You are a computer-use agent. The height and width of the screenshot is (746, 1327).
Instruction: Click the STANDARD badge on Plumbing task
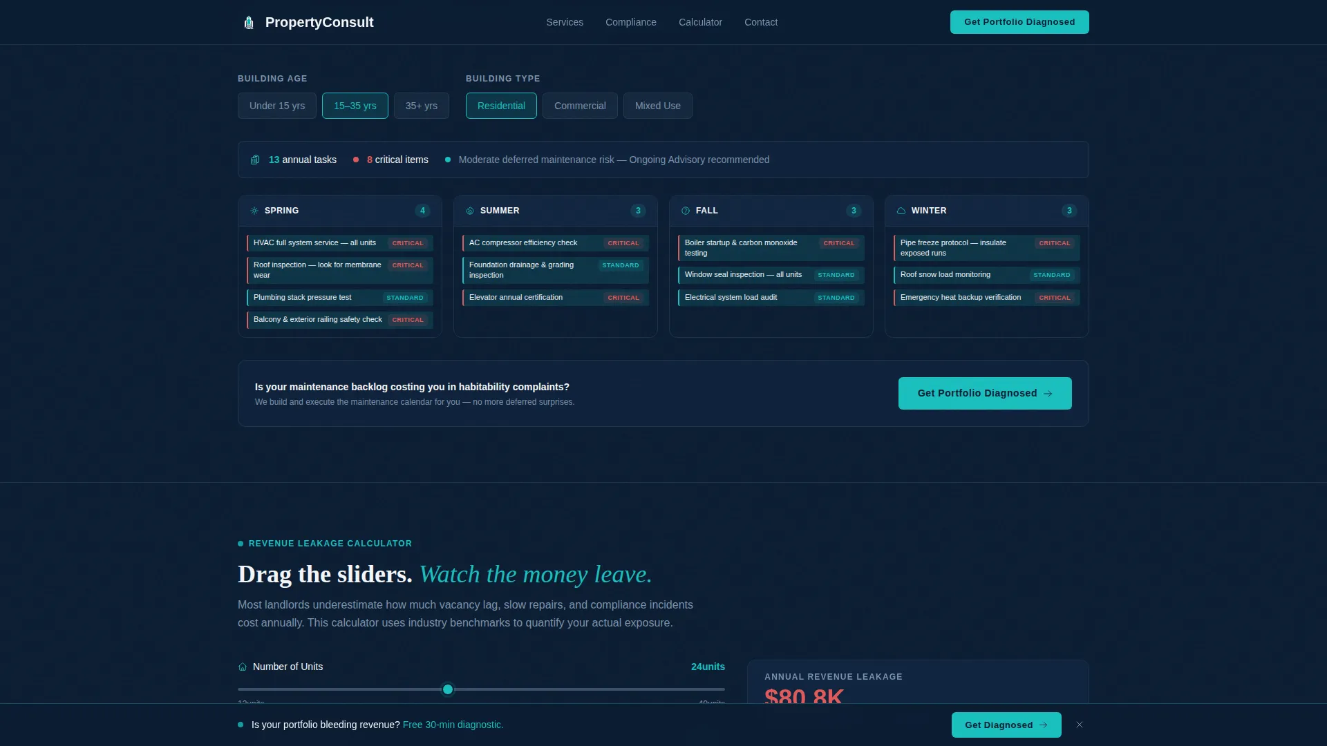pos(405,298)
